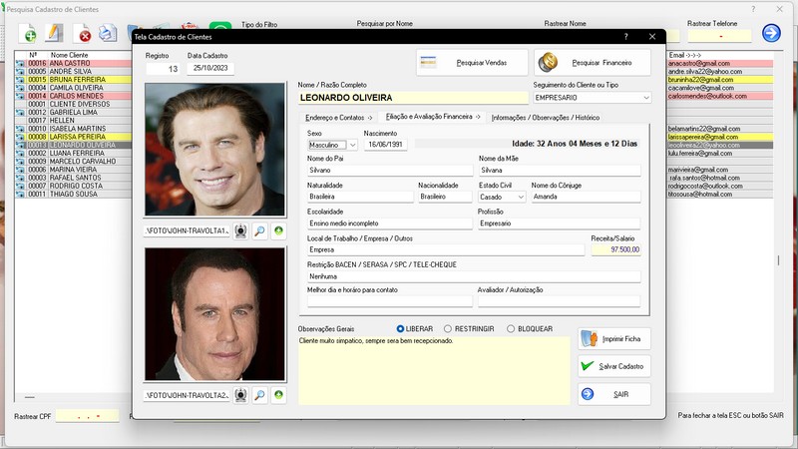The width and height of the screenshot is (798, 449).
Task: Click the new client icon with green plus
Action: 30,34
